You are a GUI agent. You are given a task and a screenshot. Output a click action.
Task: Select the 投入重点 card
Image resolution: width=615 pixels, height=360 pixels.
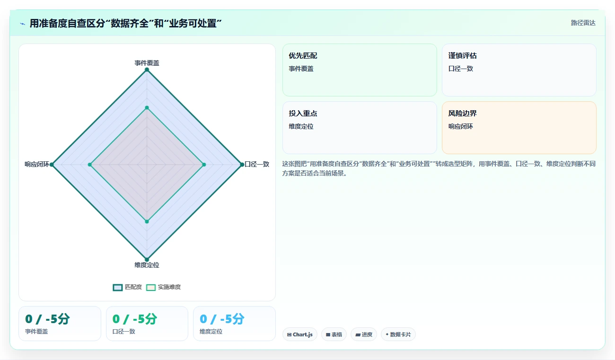pos(360,128)
